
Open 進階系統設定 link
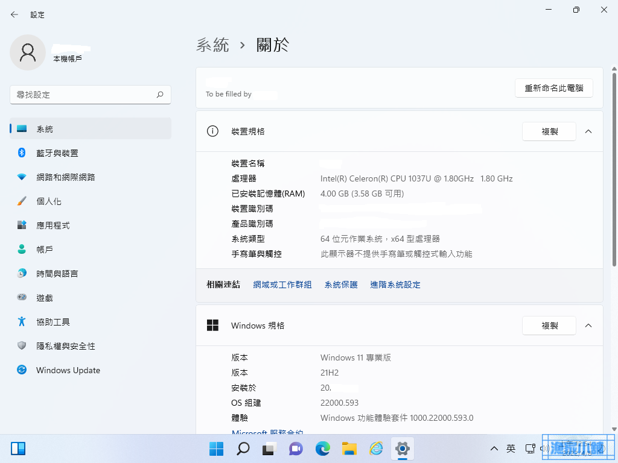click(x=395, y=285)
